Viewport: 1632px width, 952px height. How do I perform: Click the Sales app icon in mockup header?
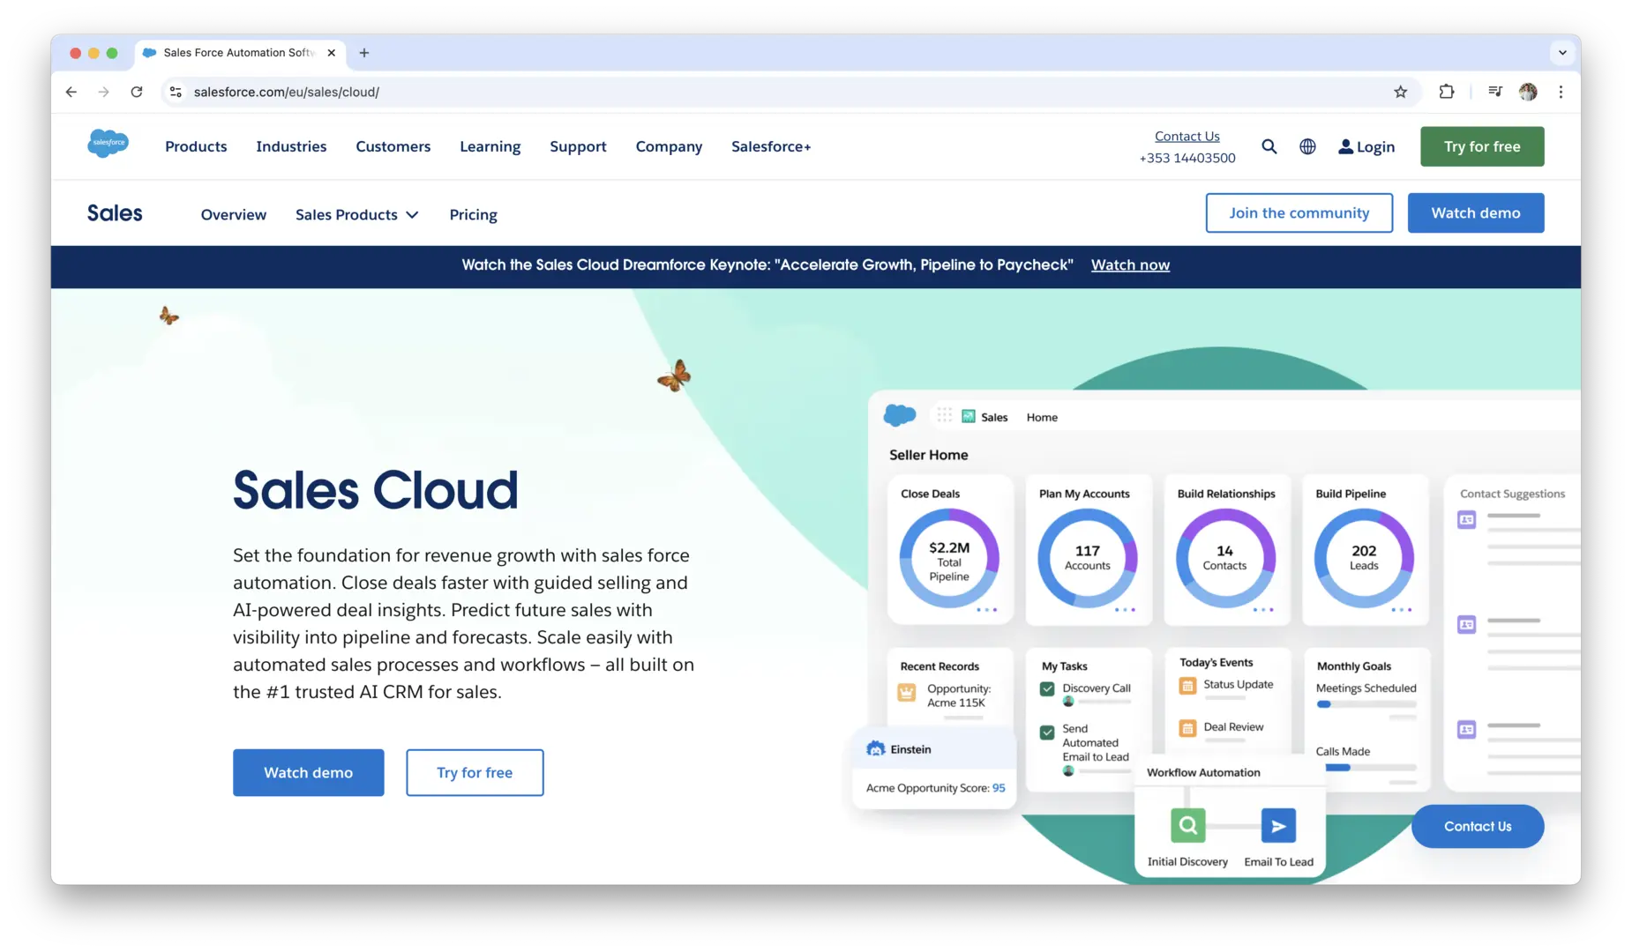tap(969, 416)
